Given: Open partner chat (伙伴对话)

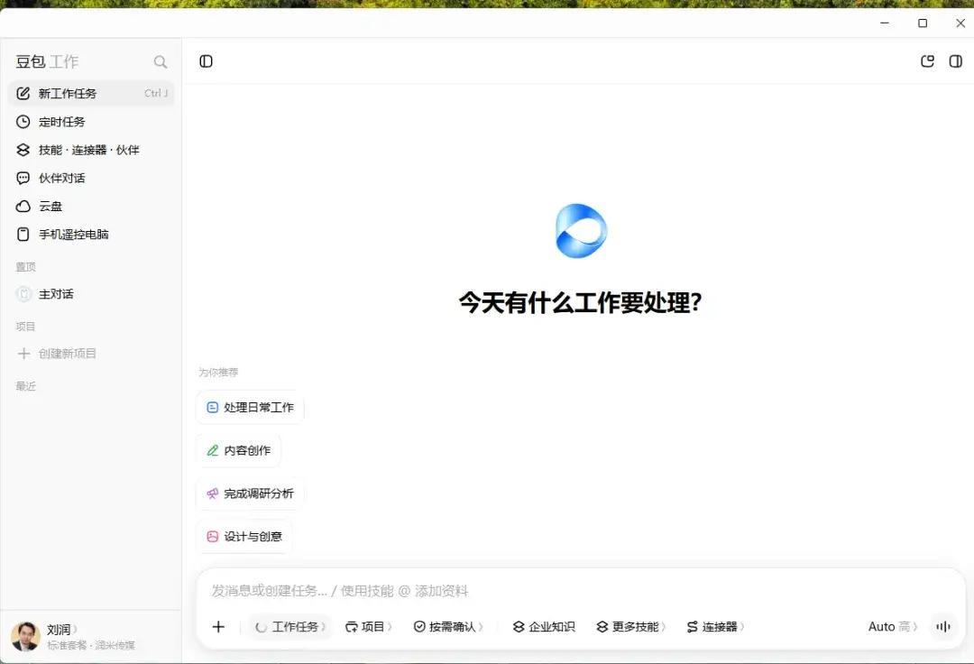Looking at the screenshot, I should point(91,179).
